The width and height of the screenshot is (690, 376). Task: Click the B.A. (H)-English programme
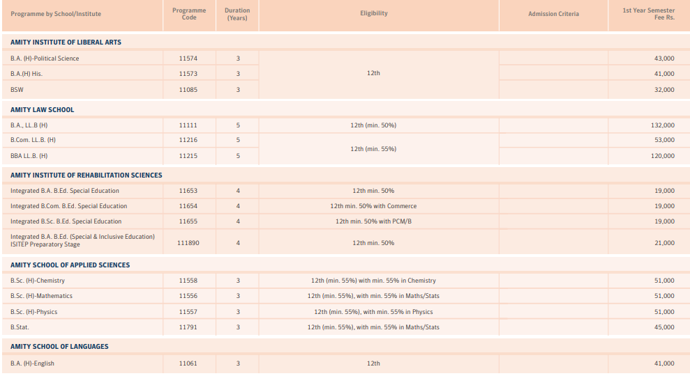32,363
